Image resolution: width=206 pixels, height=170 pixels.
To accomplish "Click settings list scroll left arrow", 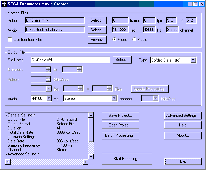I will pyautogui.click(x=8, y=162).
